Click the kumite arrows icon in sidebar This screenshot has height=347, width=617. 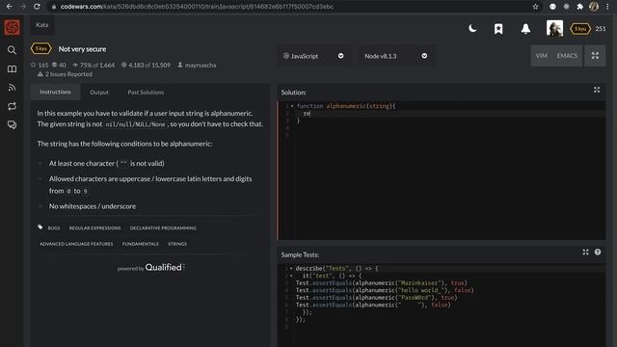point(12,106)
